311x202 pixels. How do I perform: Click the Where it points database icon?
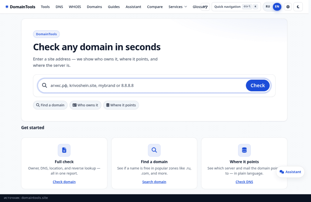coord(244,150)
